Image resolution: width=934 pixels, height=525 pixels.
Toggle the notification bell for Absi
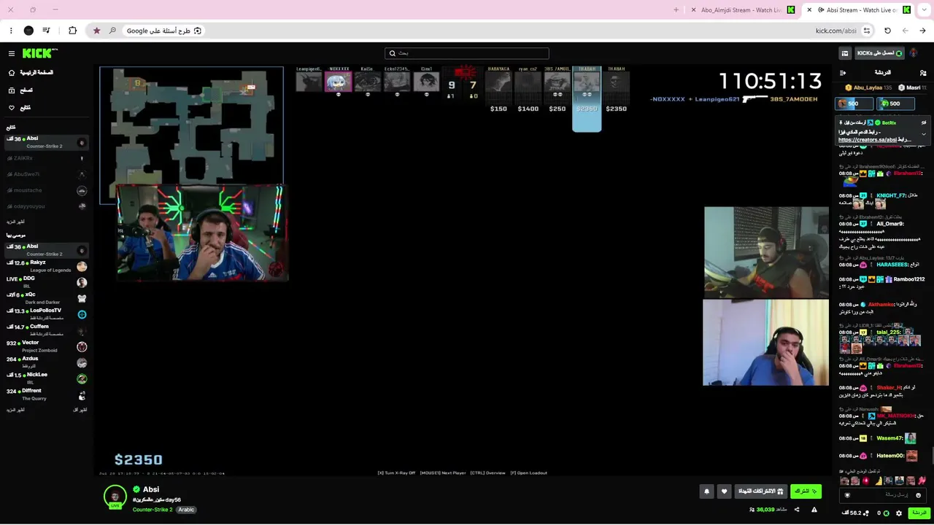click(x=706, y=491)
